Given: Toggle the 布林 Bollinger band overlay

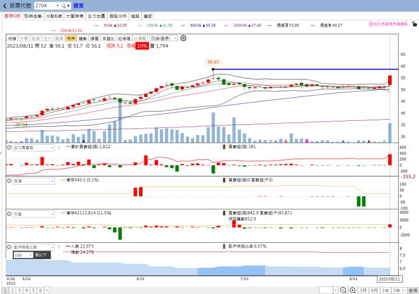Looking at the screenshot, I should (71, 38).
